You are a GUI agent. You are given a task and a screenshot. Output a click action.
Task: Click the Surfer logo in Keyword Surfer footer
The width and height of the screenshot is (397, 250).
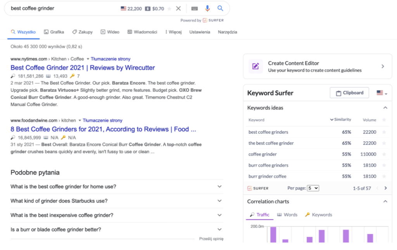[258, 188]
